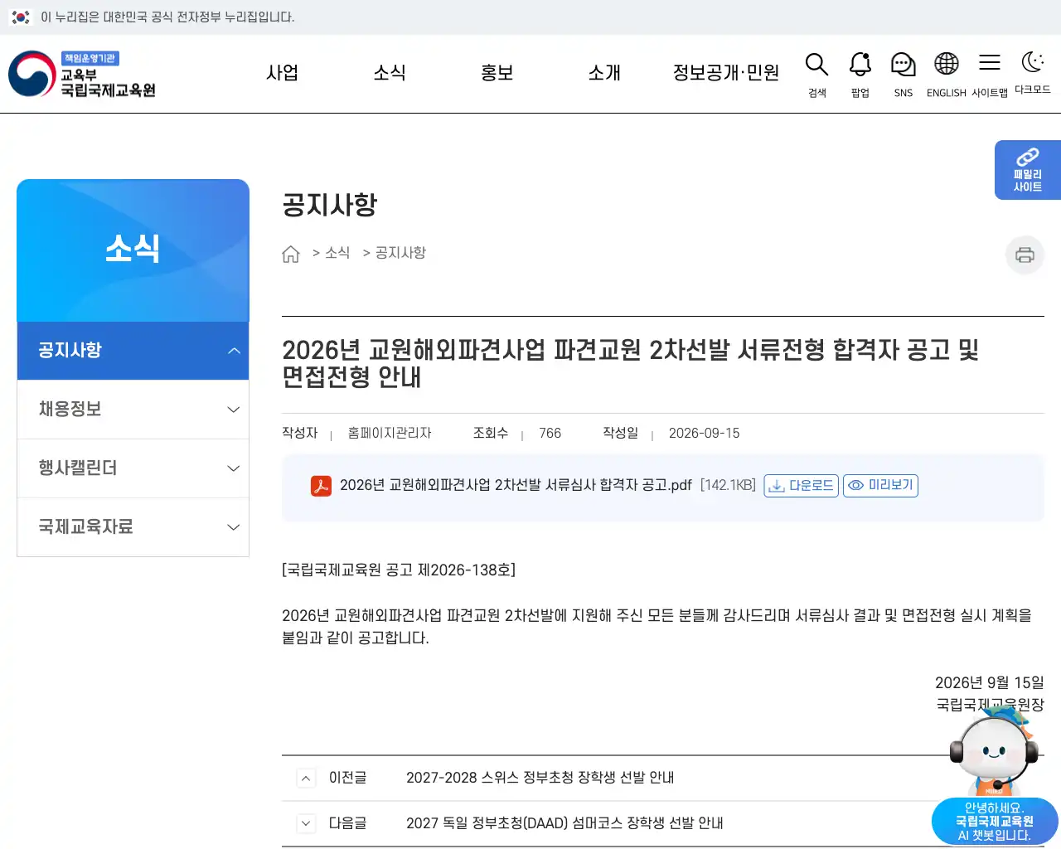Click the 공지사항 breadcrumb link
This screenshot has height=849, width=1061.
click(400, 253)
